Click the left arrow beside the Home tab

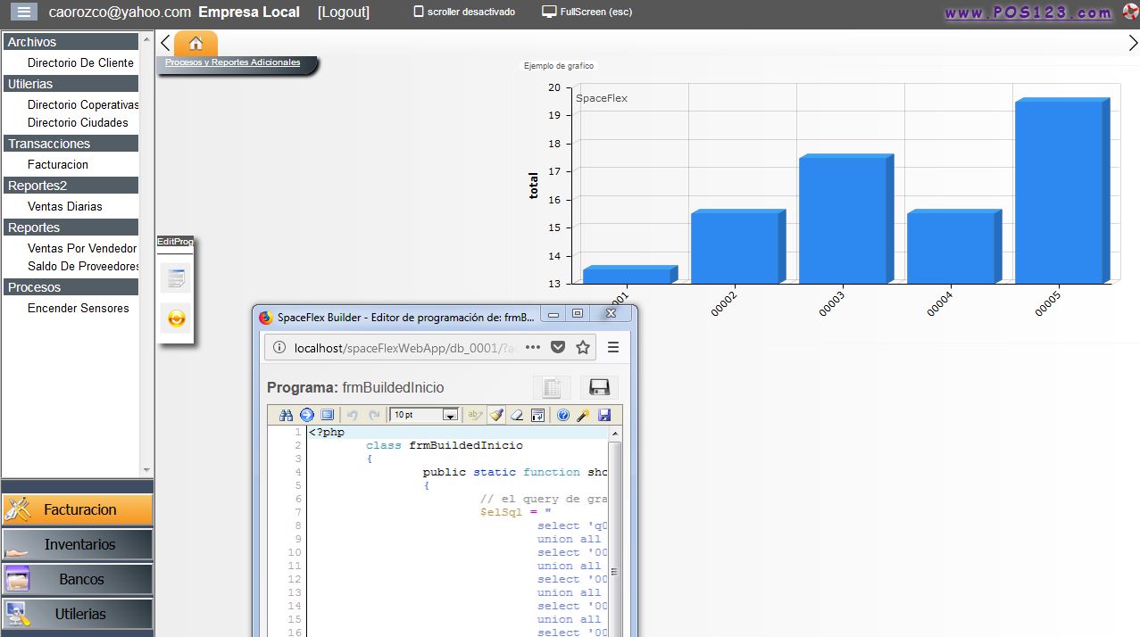tap(165, 43)
